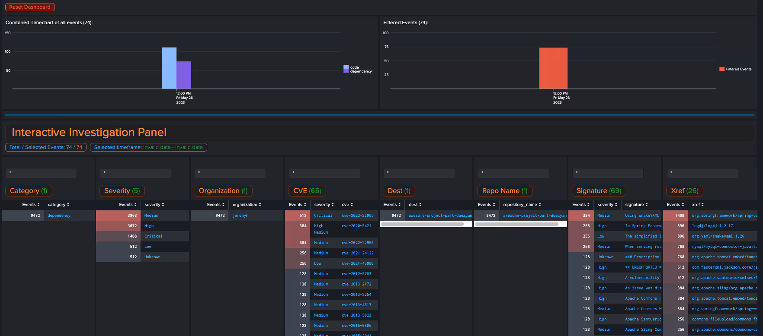Select the Critical severity row
The height and width of the screenshot is (336, 763).
pos(154,236)
